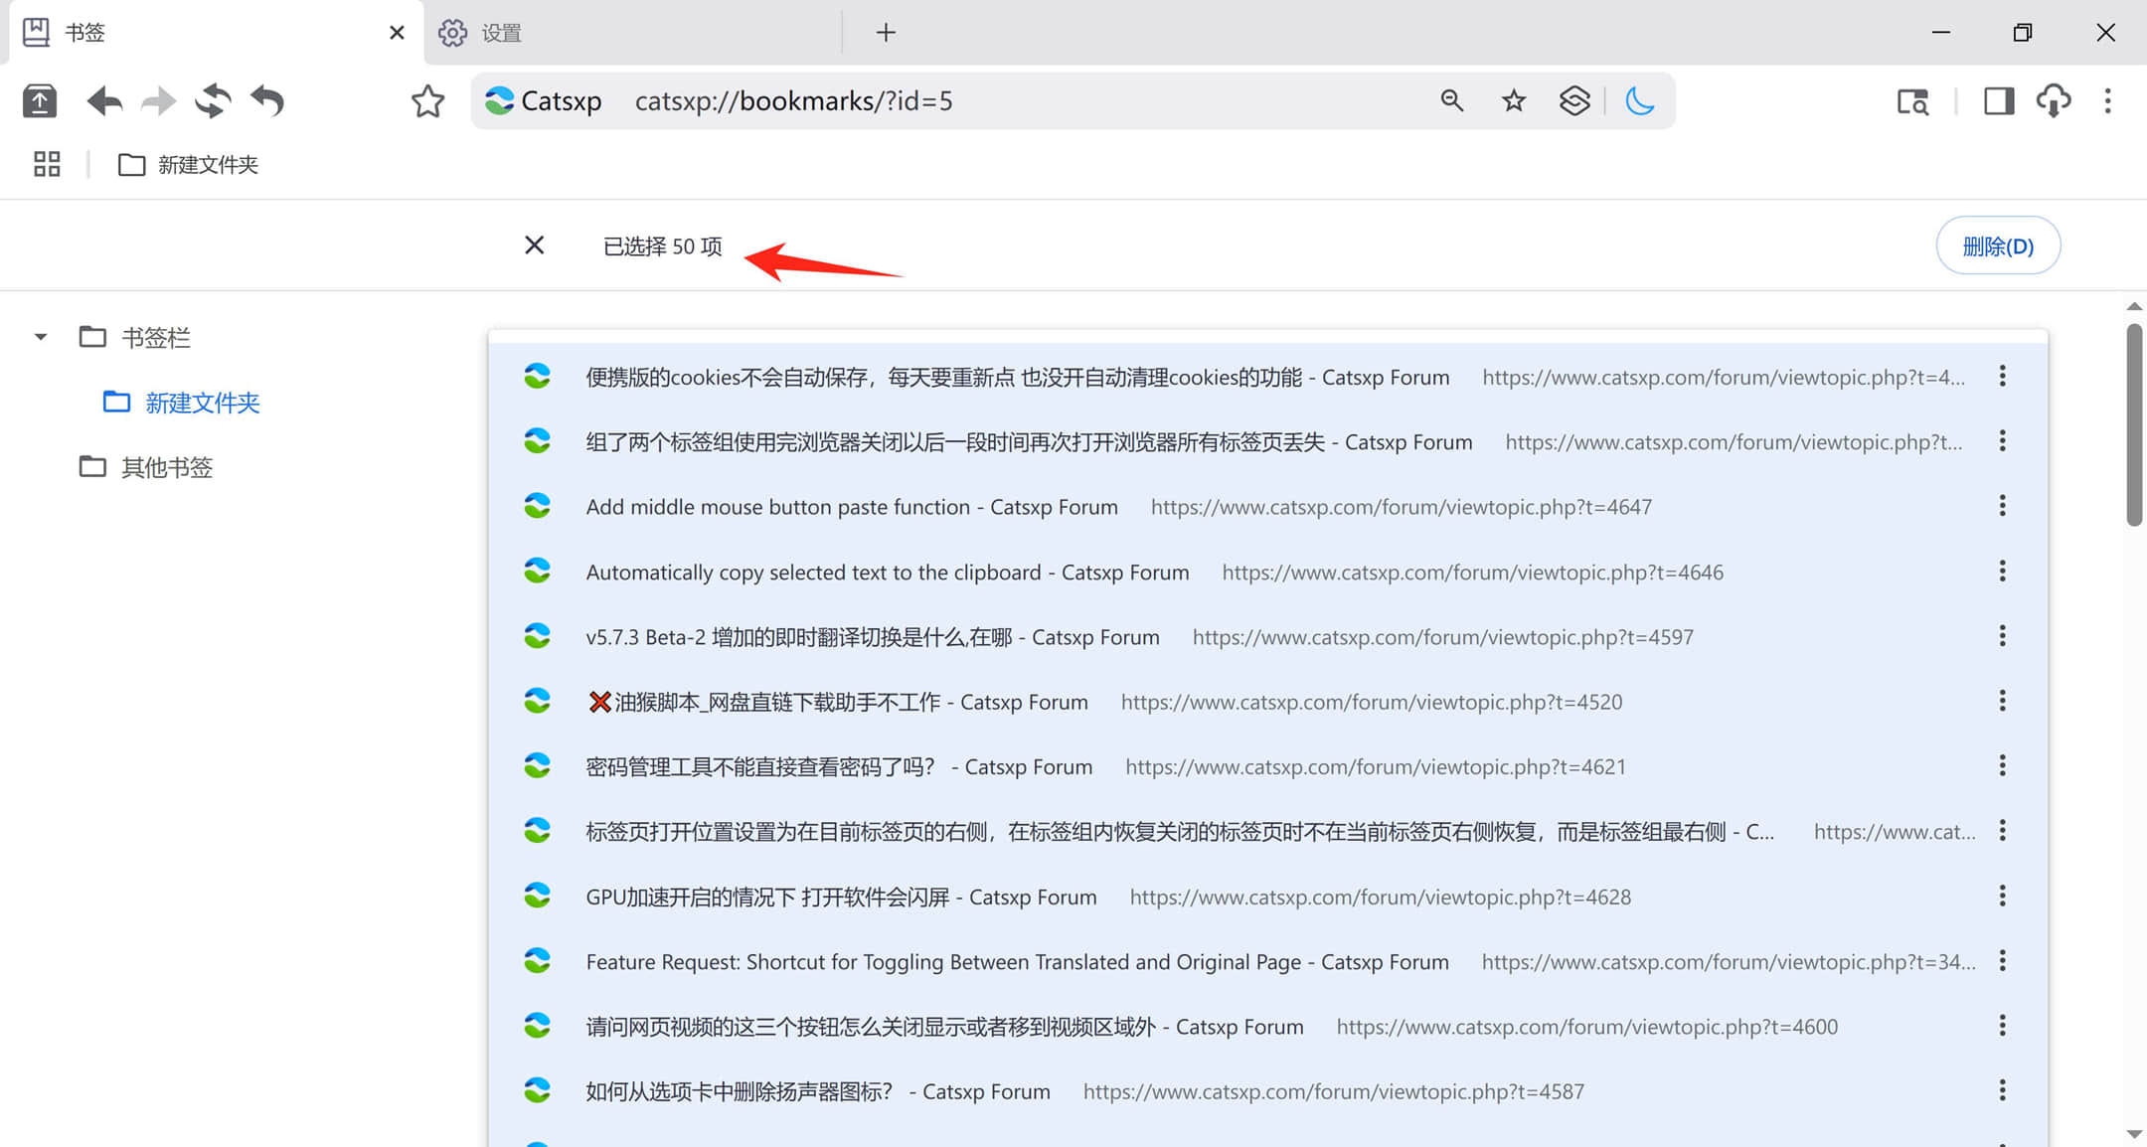
Task: Click the cloud download icon
Action: pos(2054,101)
